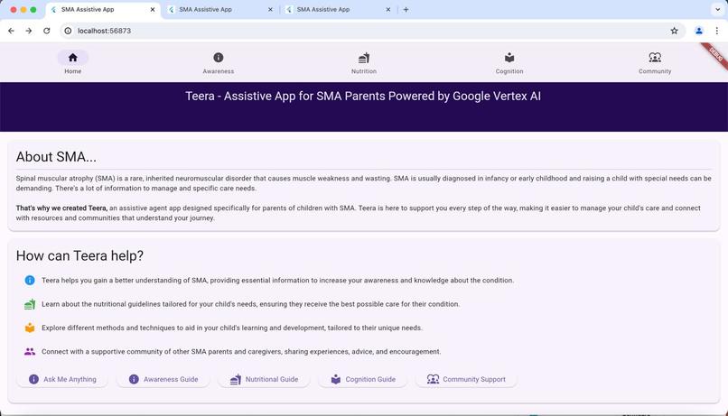Expand the tab search dropdown arrow
The height and width of the screenshot is (416, 728).
(718, 9)
